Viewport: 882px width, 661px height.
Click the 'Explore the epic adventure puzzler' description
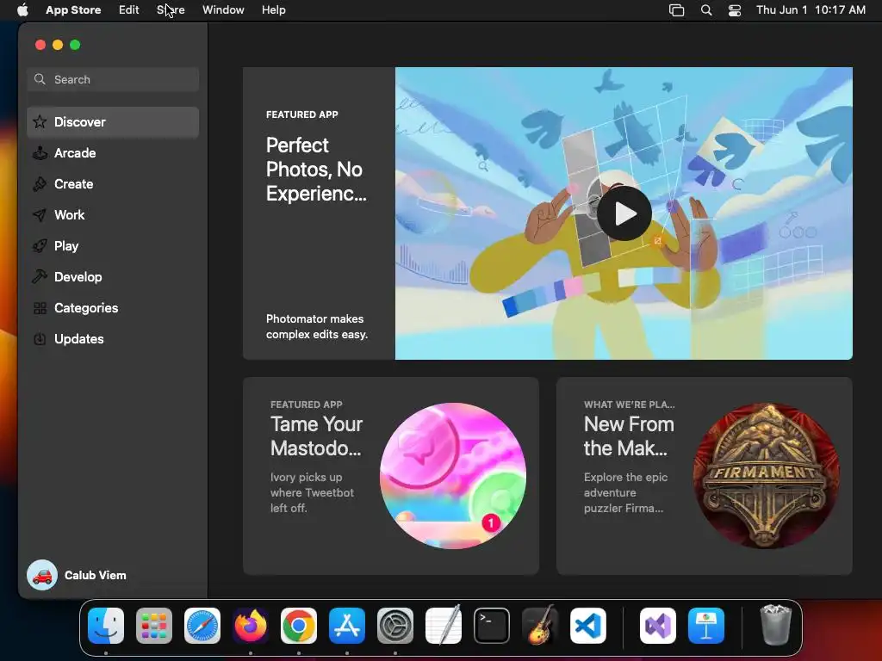tap(625, 492)
